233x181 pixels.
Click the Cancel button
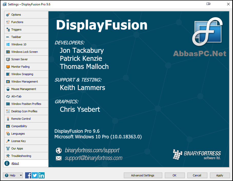click(x=197, y=175)
